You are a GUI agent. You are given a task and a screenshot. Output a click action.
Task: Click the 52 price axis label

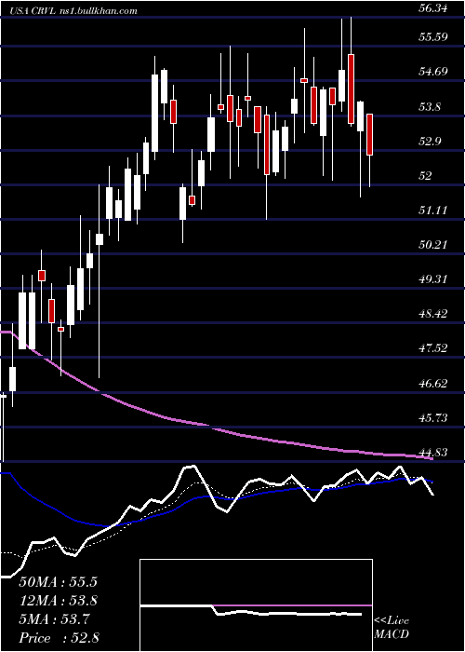click(426, 175)
